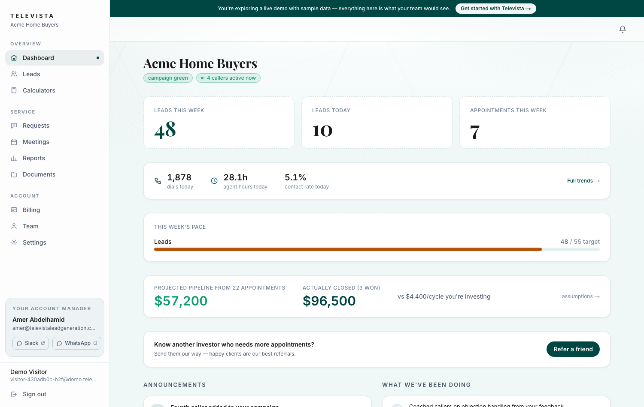This screenshot has width=644, height=407.
Task: View the Reports page
Action: (55, 158)
